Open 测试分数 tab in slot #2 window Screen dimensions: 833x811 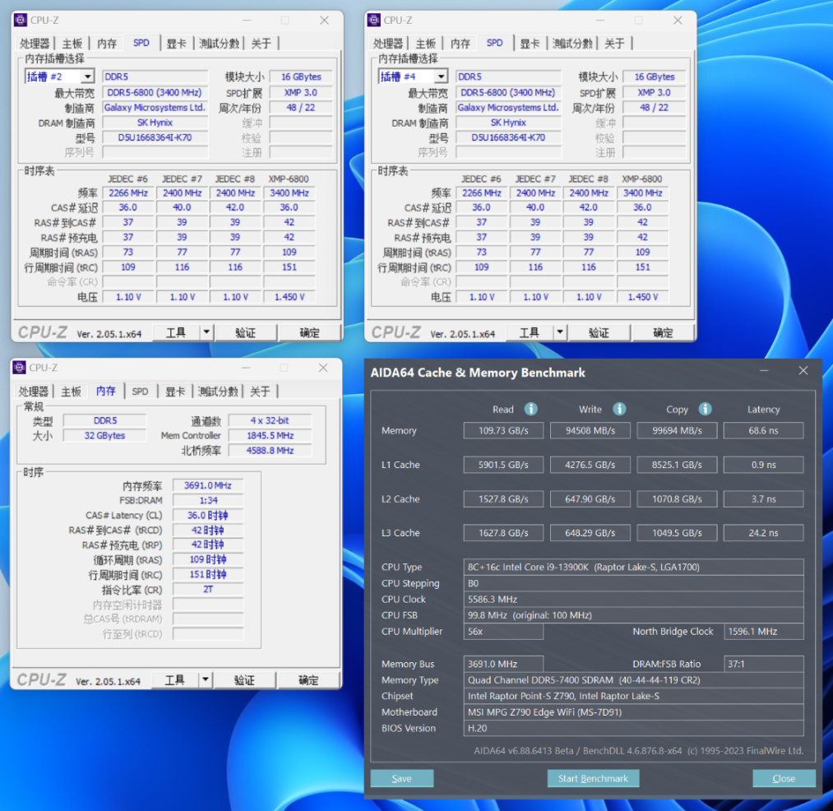pos(219,44)
